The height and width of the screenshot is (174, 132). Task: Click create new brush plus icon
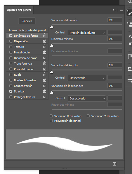[114, 164]
